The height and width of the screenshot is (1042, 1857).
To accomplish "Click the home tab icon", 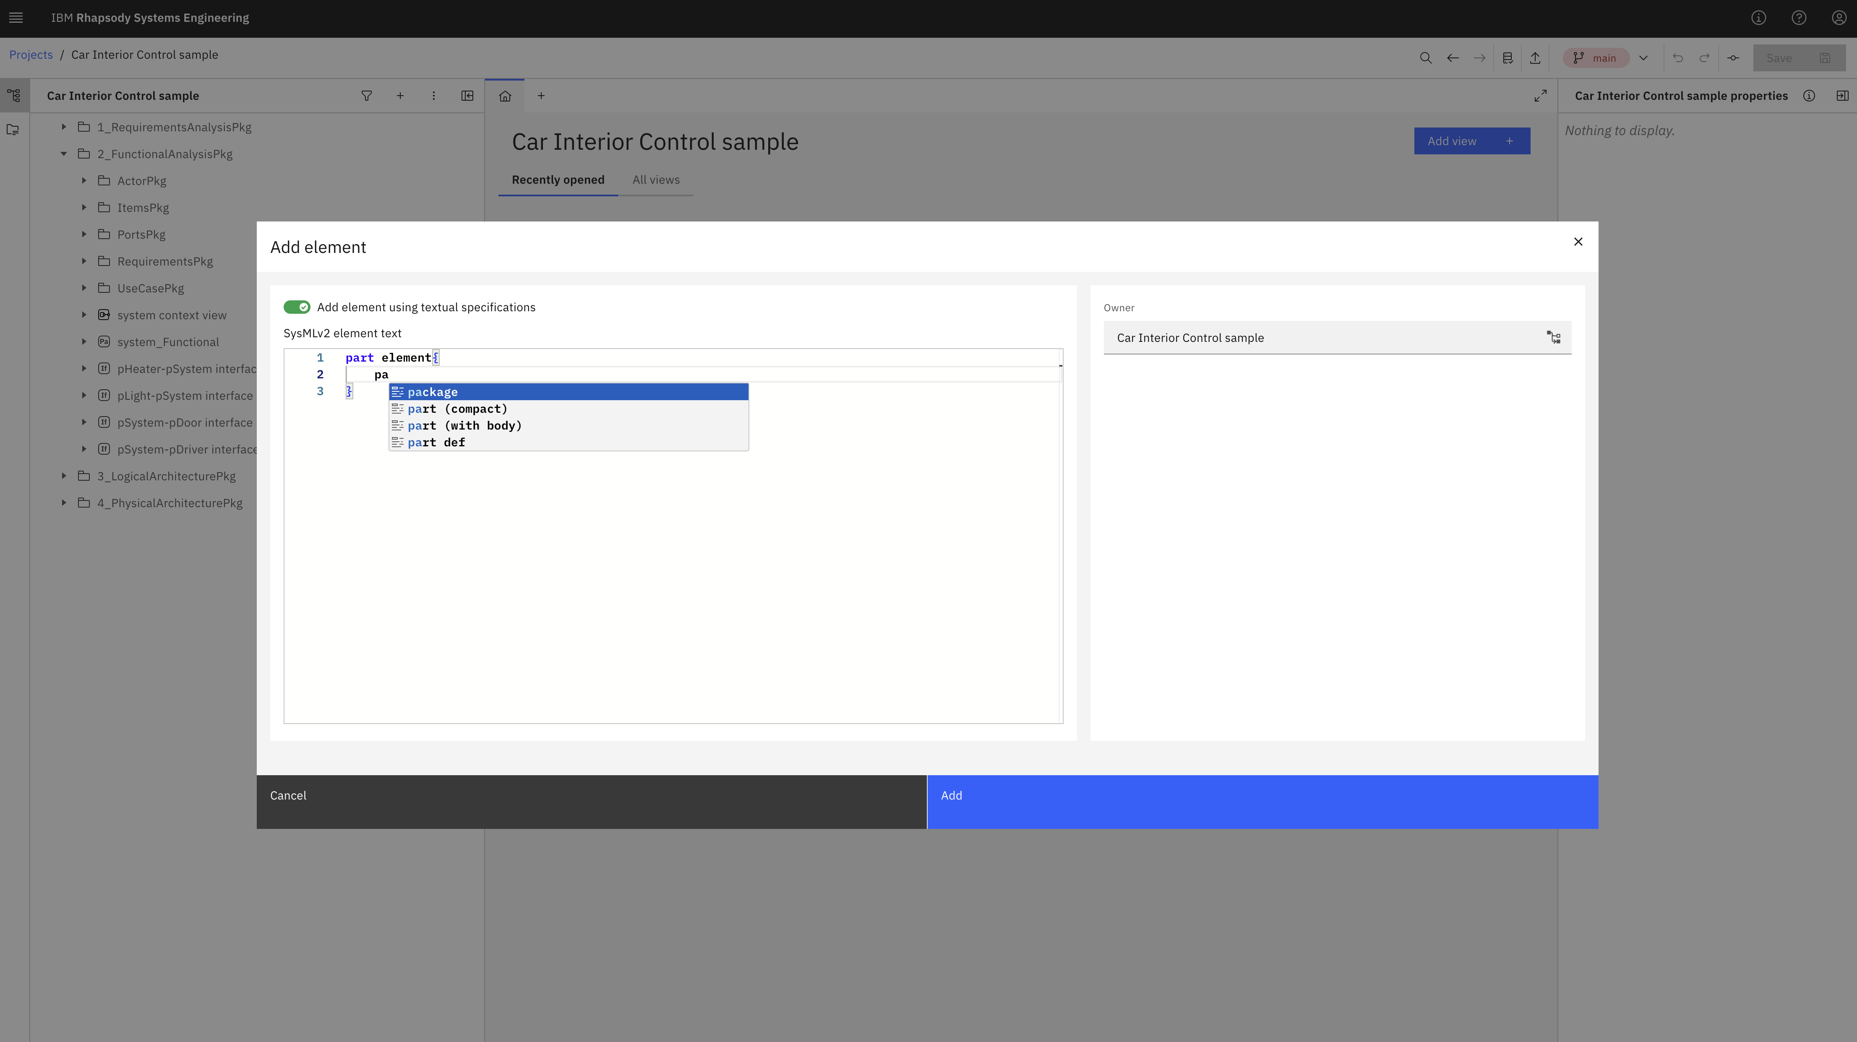I will click(x=505, y=96).
